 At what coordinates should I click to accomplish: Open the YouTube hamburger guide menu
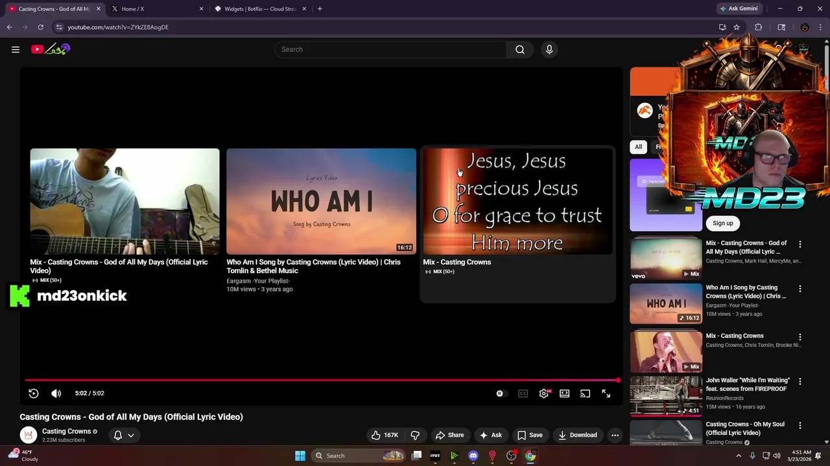[x=16, y=49]
